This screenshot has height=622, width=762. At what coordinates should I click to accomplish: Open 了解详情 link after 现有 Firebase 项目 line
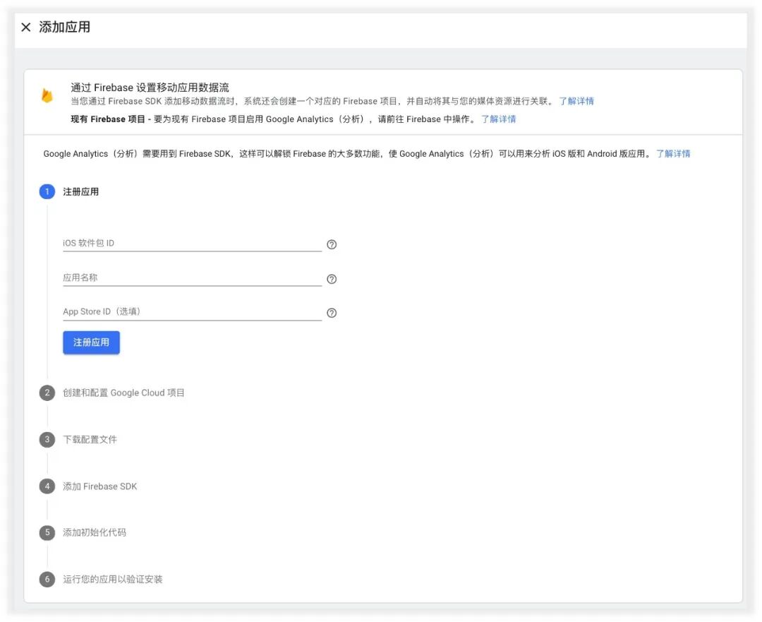click(499, 119)
